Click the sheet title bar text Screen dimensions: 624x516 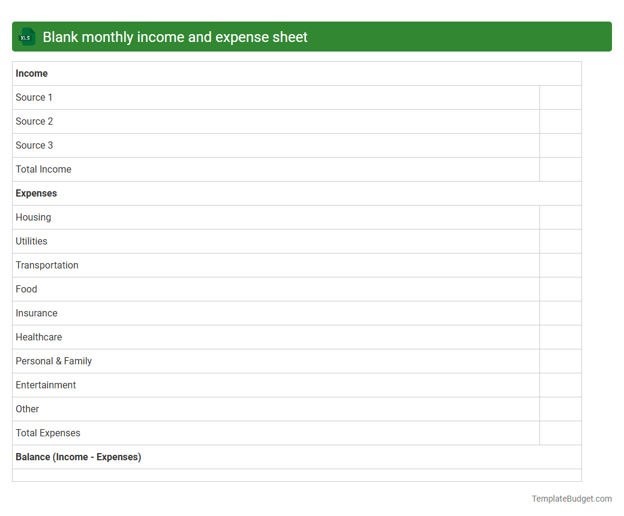175,37
